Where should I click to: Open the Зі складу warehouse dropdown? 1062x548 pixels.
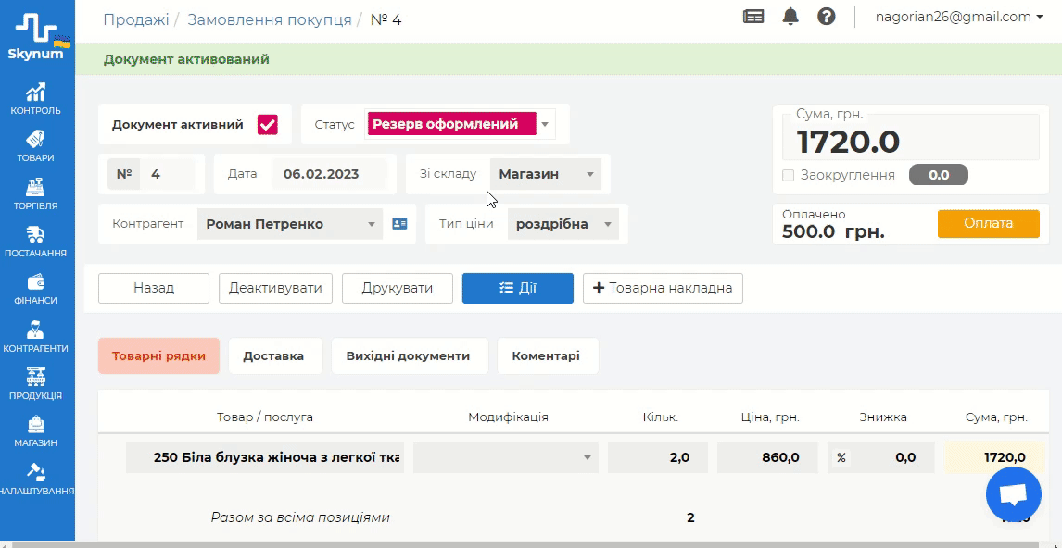tap(546, 174)
